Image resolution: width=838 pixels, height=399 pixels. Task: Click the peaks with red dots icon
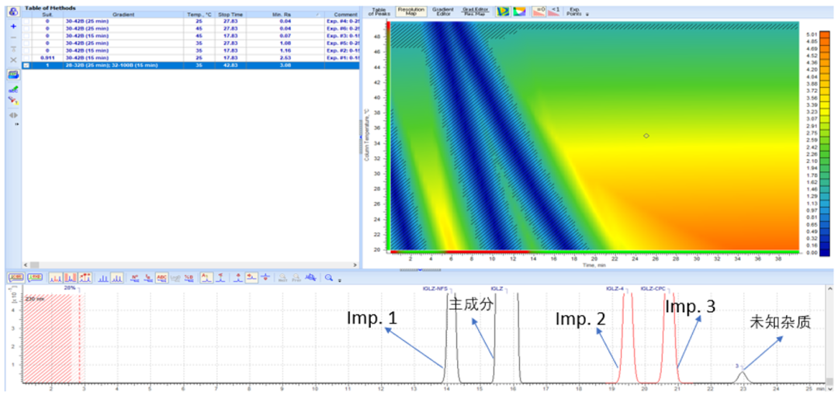click(x=85, y=278)
